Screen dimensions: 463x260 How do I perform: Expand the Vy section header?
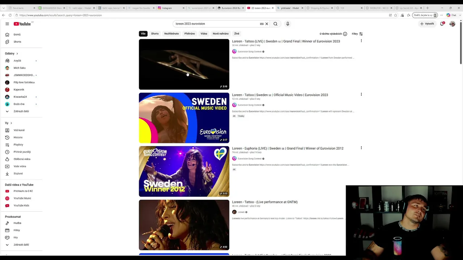click(x=8, y=123)
